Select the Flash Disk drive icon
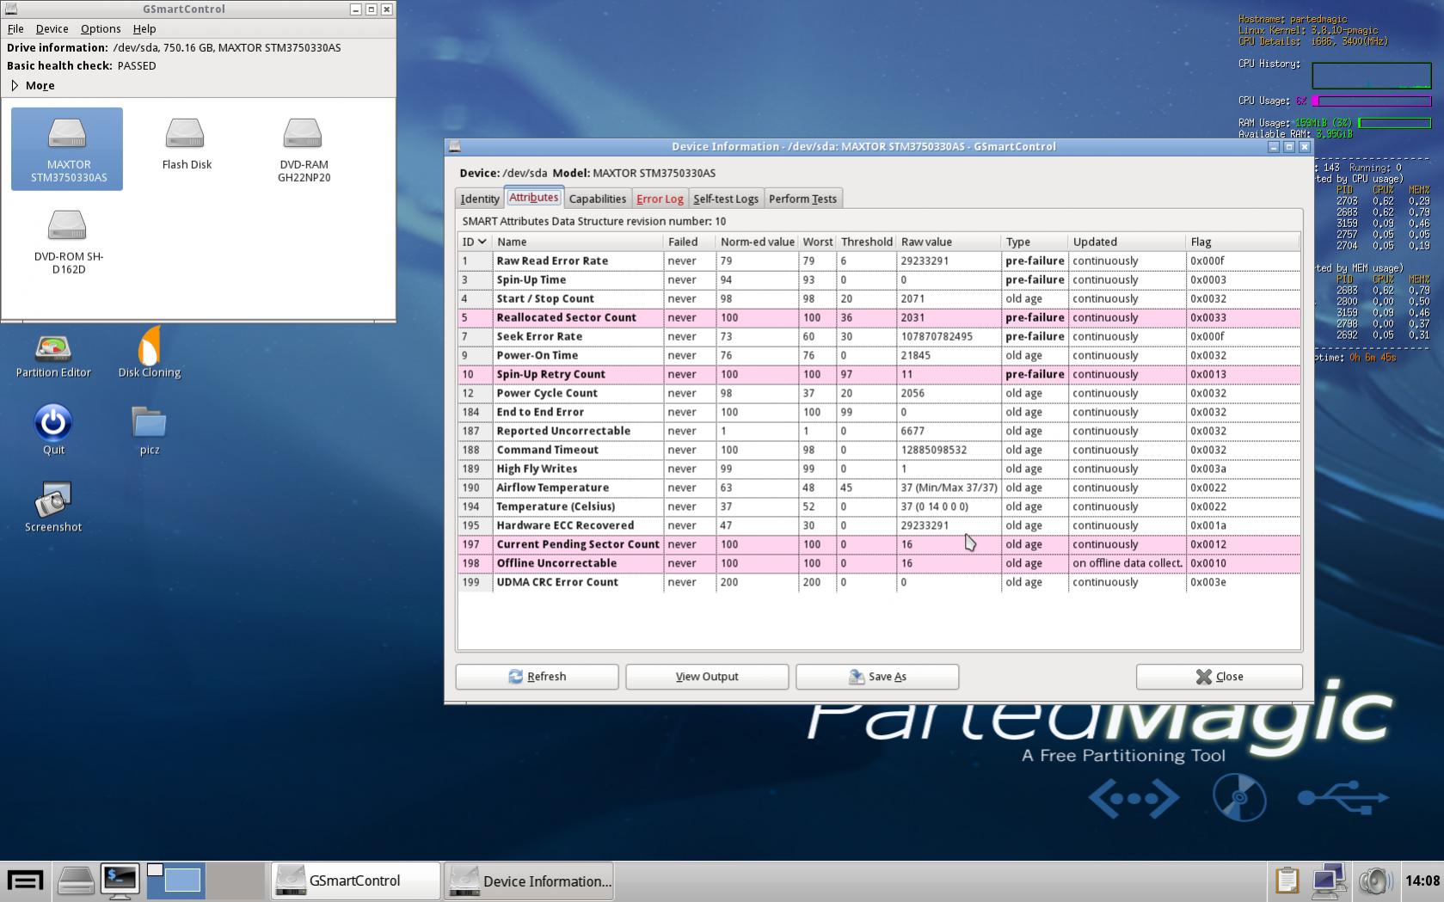The image size is (1444, 902). (186, 143)
